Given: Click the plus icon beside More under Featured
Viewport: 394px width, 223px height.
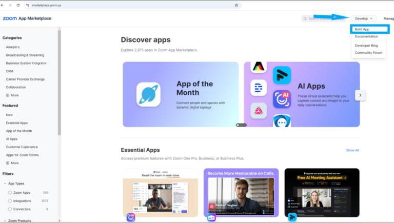Looking at the screenshot, I should pyautogui.click(x=8, y=163).
